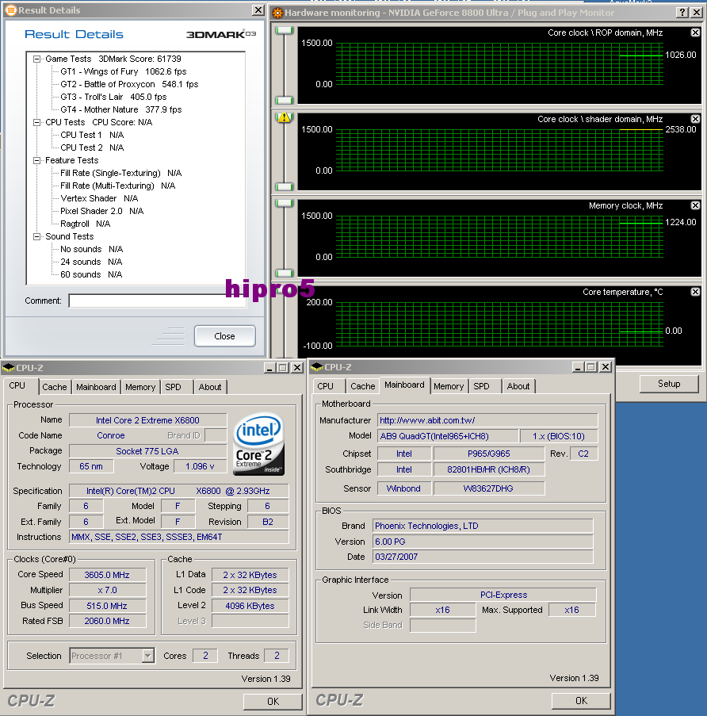The image size is (707, 716).
Task: Collapse the Sound Tests tree node
Action: point(36,236)
